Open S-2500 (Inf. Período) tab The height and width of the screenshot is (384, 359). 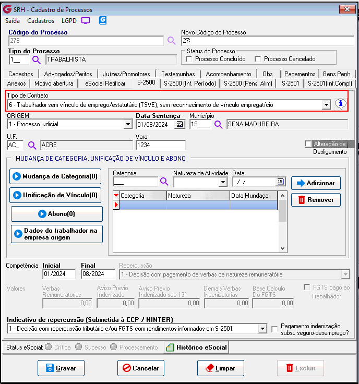190,83
